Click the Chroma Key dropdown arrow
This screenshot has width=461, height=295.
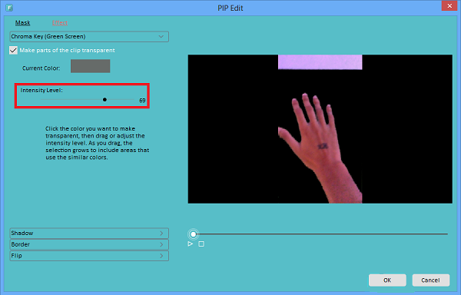[x=161, y=36]
